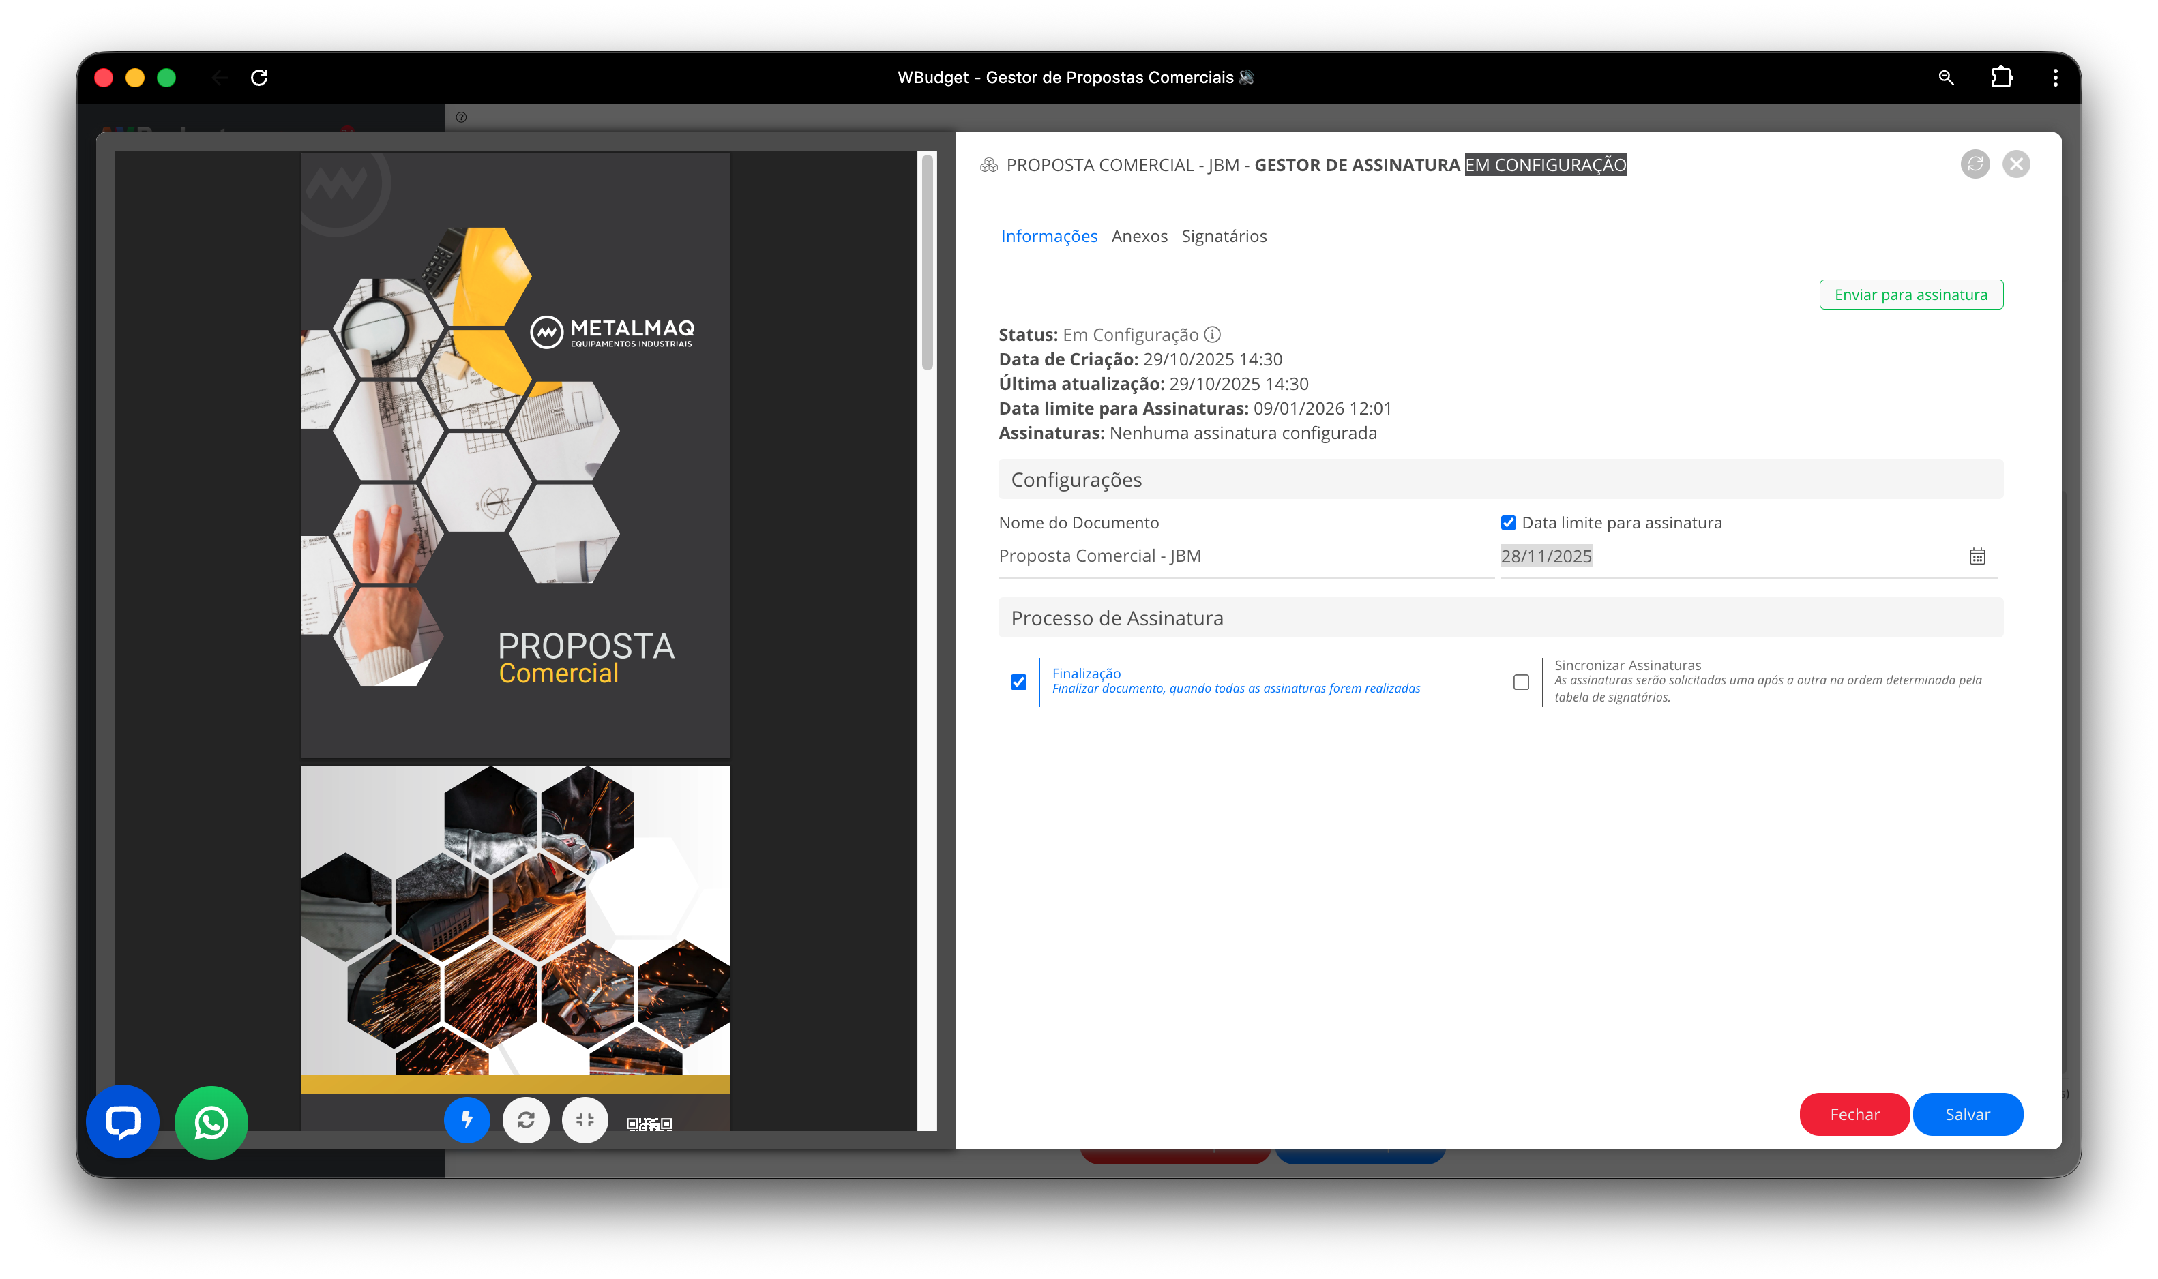Screen dimensions: 2158x1279
Task: Click the status info icon
Action: coord(1212,334)
